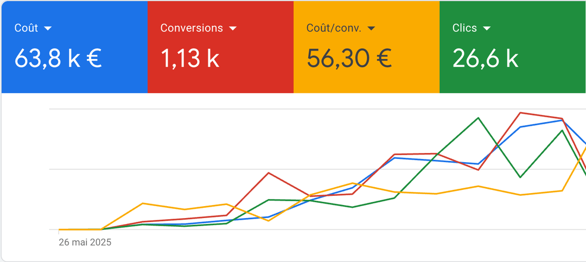Click the chart starting point where all lines converge
This screenshot has width=586, height=262.
59,229
